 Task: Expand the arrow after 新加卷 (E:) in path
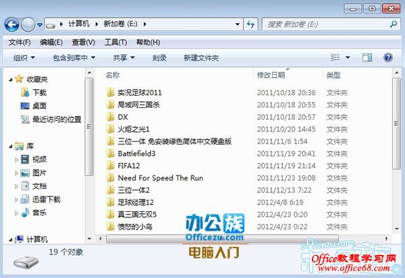(x=144, y=24)
